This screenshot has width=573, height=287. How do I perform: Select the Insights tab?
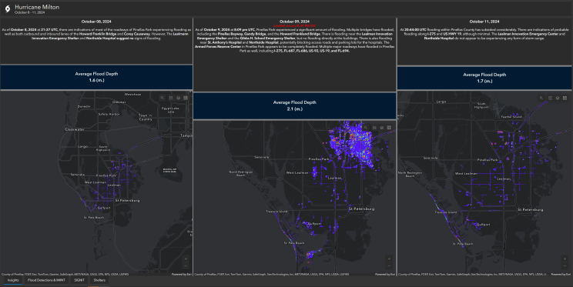click(x=13, y=280)
